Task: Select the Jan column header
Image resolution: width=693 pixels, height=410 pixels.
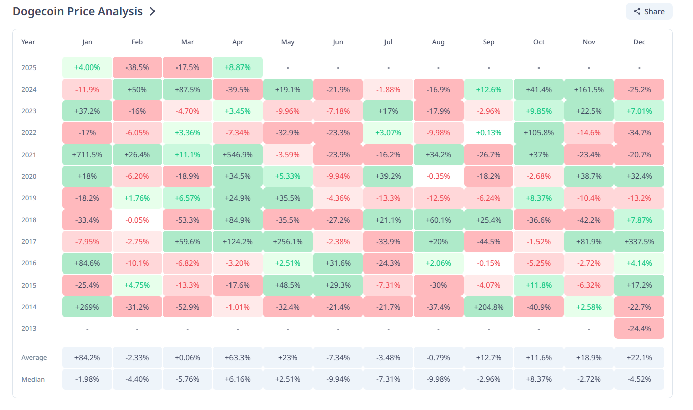Action: tap(87, 42)
